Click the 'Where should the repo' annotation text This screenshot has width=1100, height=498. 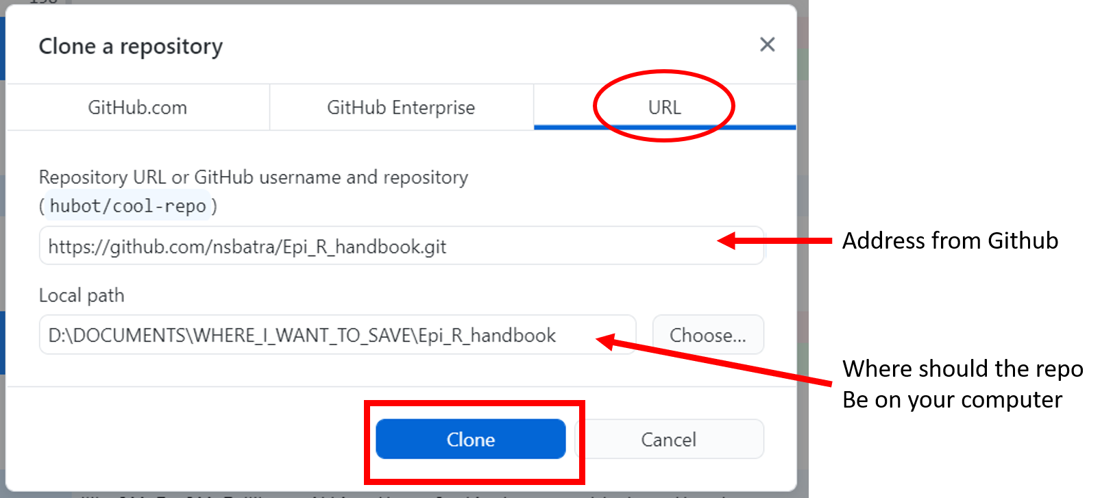963,369
